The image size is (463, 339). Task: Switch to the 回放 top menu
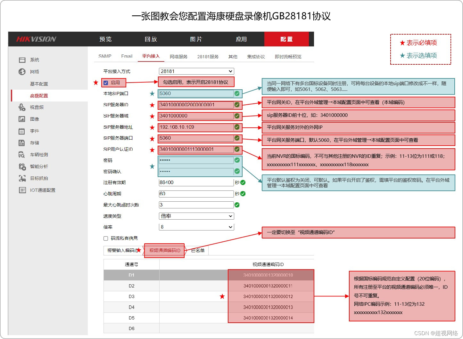151,39
